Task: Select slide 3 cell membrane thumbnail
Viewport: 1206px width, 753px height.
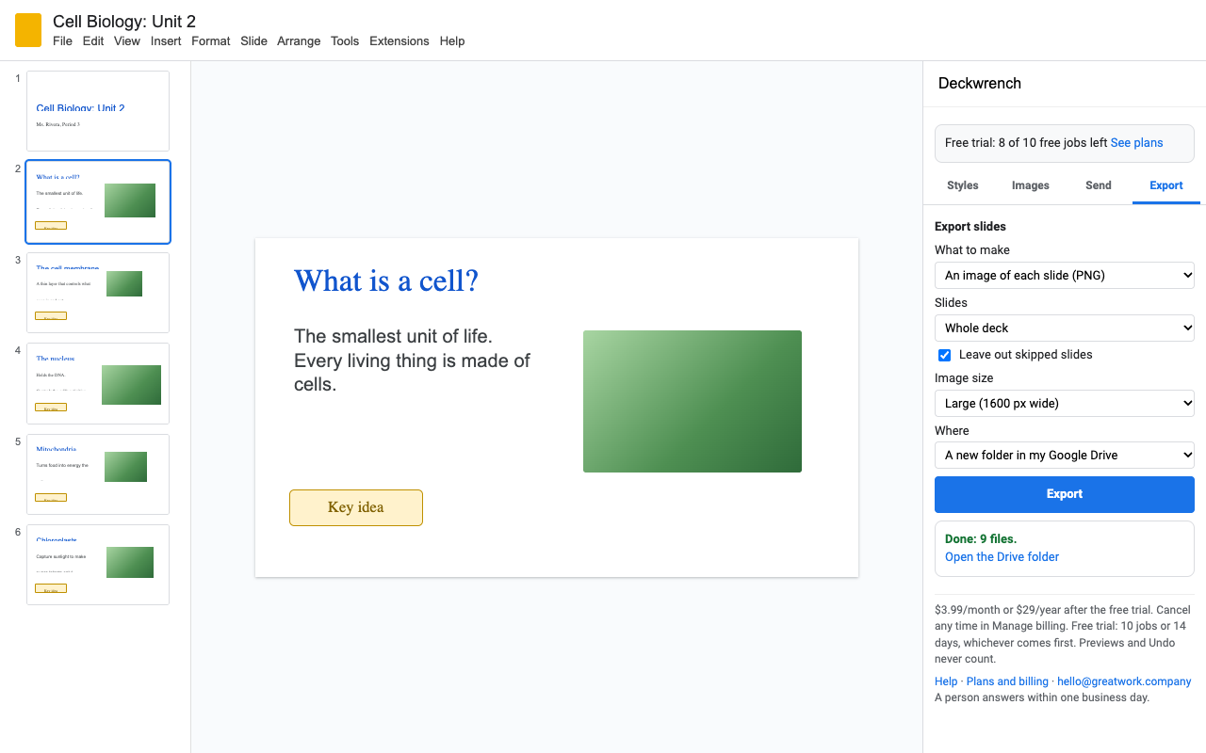Action: pyautogui.click(x=98, y=293)
